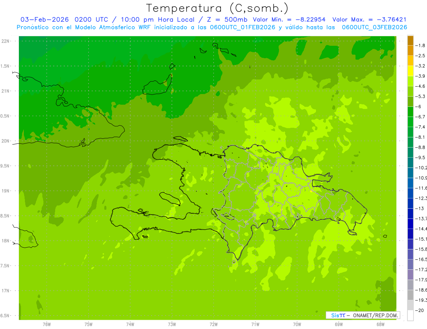Click the 73W longitude axis label
Screen dimensions: 427x329
[x=172, y=324]
